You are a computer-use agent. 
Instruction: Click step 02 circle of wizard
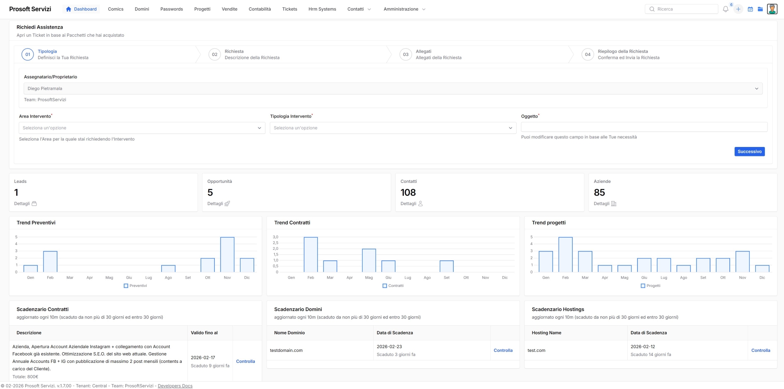[x=215, y=54]
